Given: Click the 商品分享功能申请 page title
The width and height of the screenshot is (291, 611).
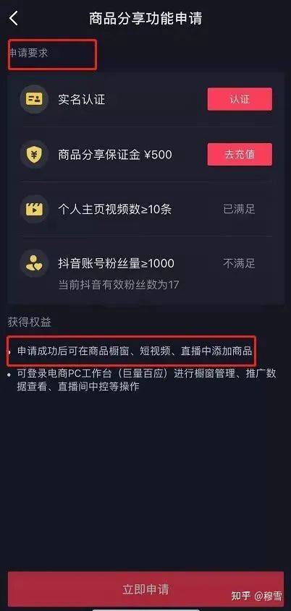Looking at the screenshot, I should coord(145,19).
